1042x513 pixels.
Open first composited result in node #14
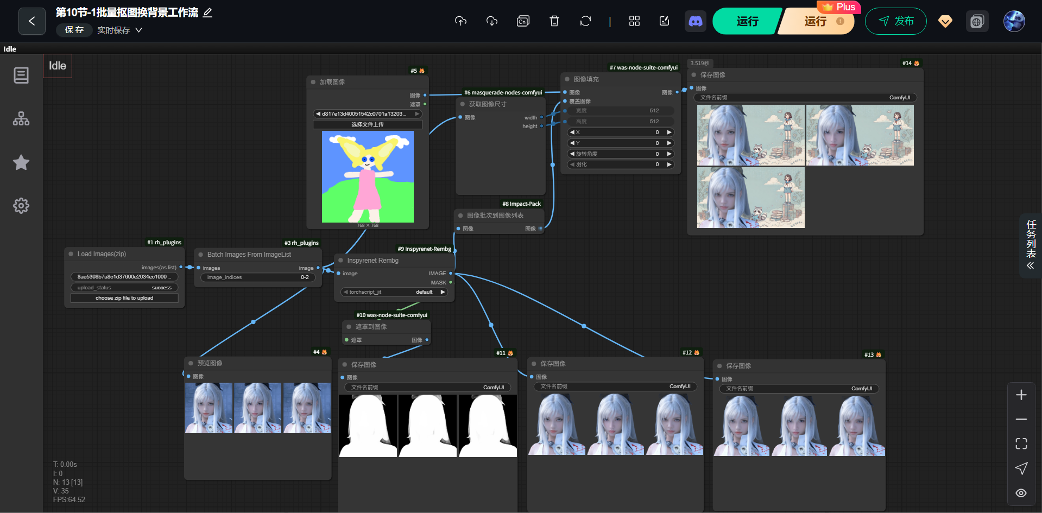point(750,135)
